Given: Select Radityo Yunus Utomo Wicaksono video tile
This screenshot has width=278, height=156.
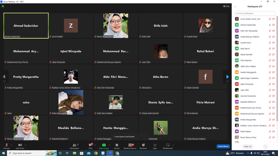Looking at the screenshot, I should point(71,77).
